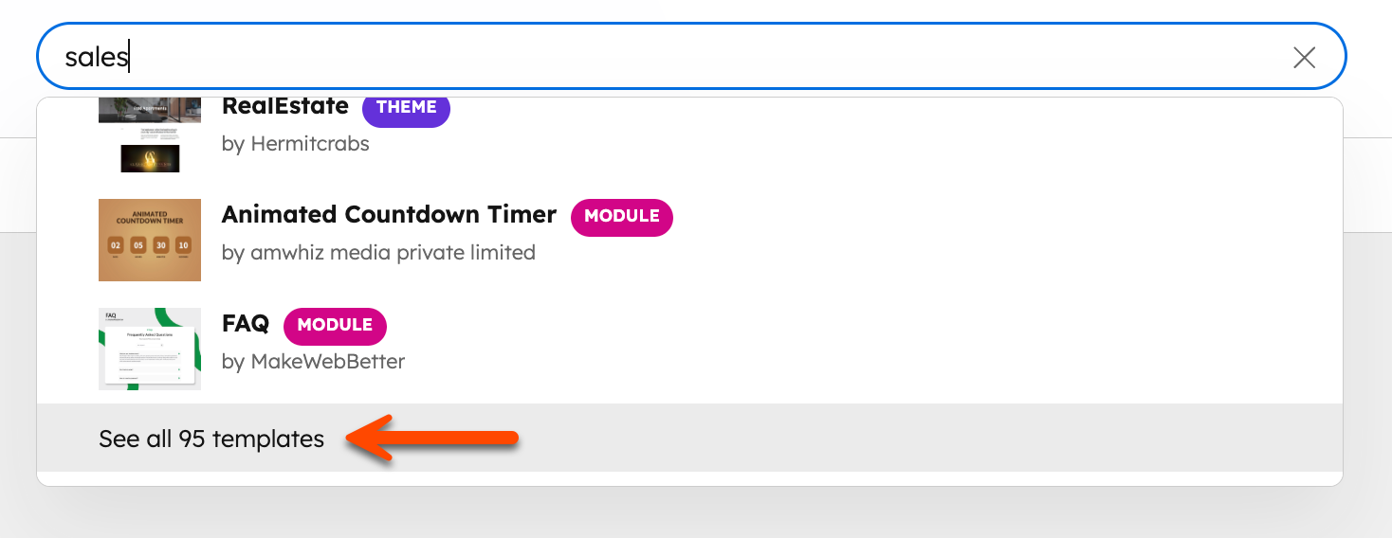Select the RealEstate apartment photo thumbnail

150,110
